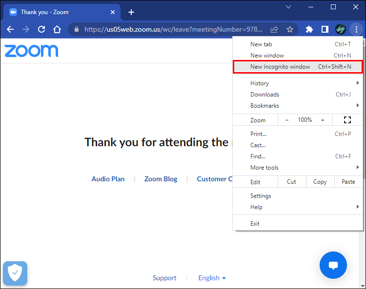Image resolution: width=366 pixels, height=289 pixels.
Task: Open the Chrome profile avatar
Action: point(341,29)
